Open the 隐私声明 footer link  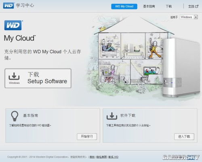101,157
